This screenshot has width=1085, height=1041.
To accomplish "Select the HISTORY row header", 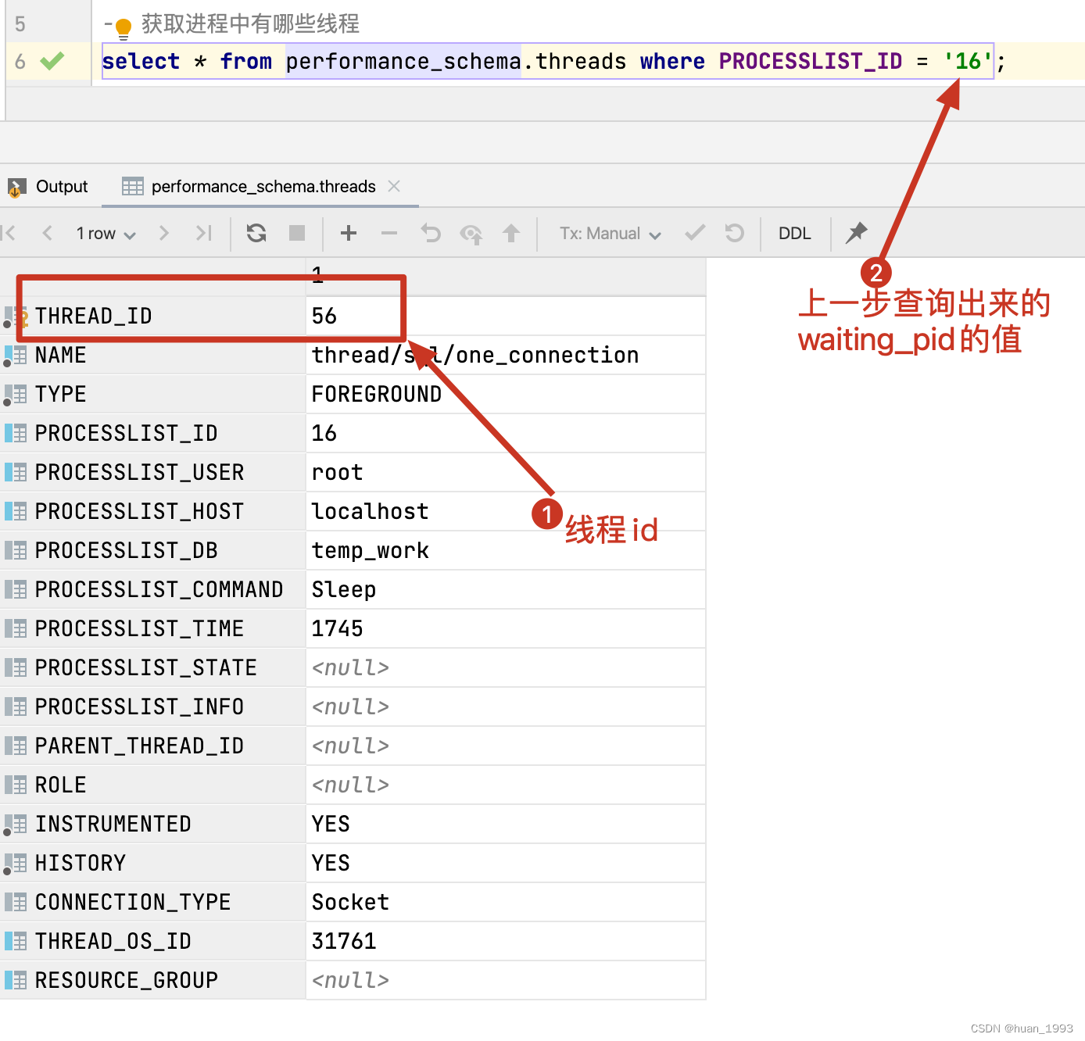I will click(153, 863).
